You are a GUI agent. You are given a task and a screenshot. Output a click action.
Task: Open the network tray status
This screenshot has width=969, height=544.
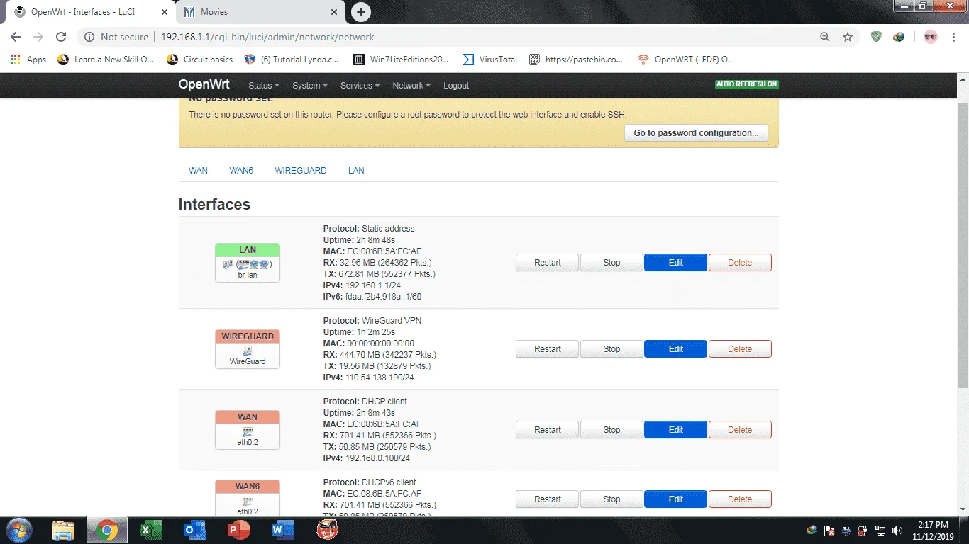tap(880, 530)
